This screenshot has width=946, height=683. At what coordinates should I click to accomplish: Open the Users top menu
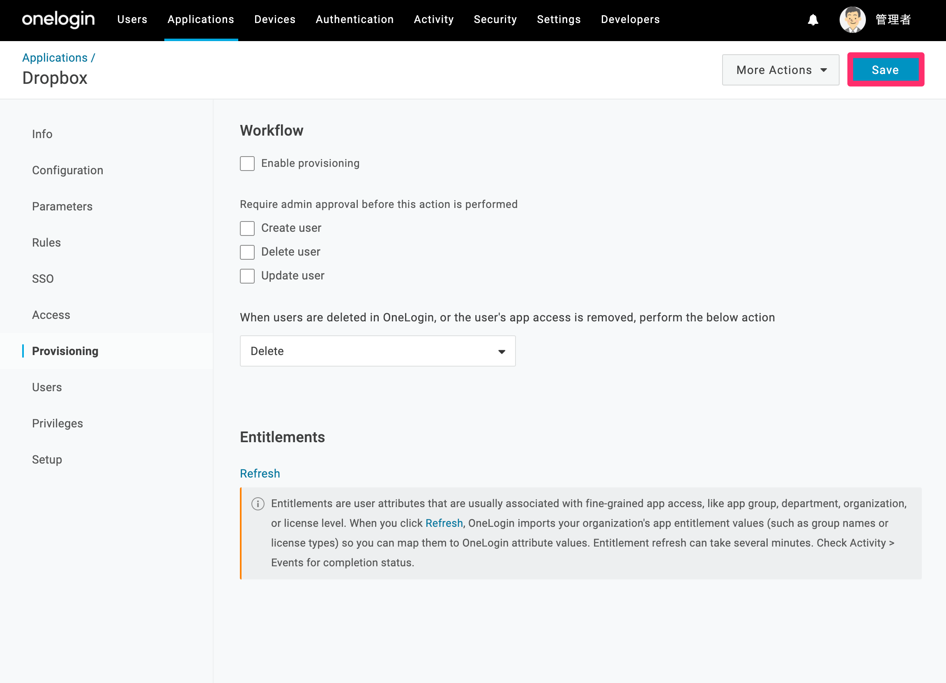pyautogui.click(x=132, y=19)
